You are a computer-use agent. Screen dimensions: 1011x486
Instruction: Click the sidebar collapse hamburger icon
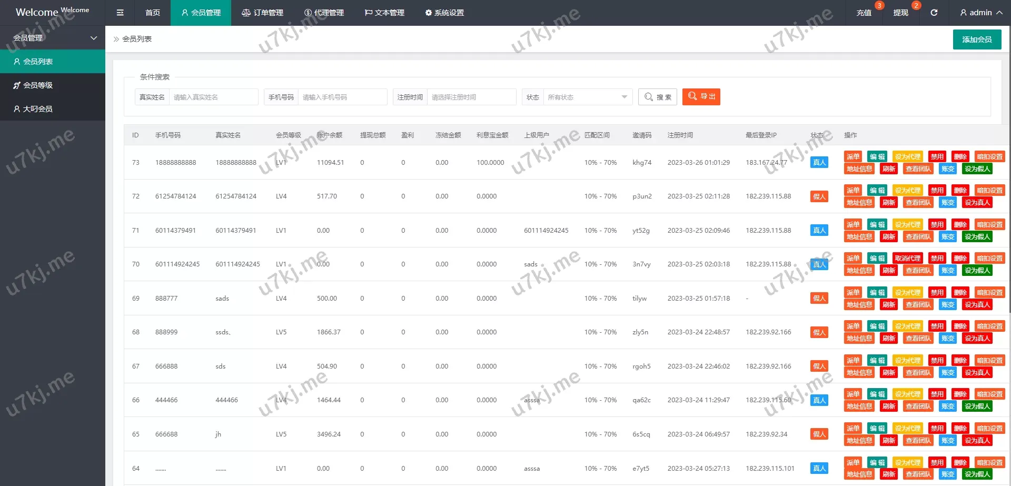[120, 13]
